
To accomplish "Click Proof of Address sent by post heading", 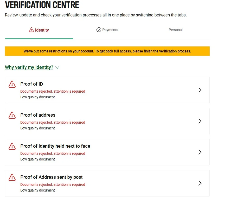I will point(52,177).
